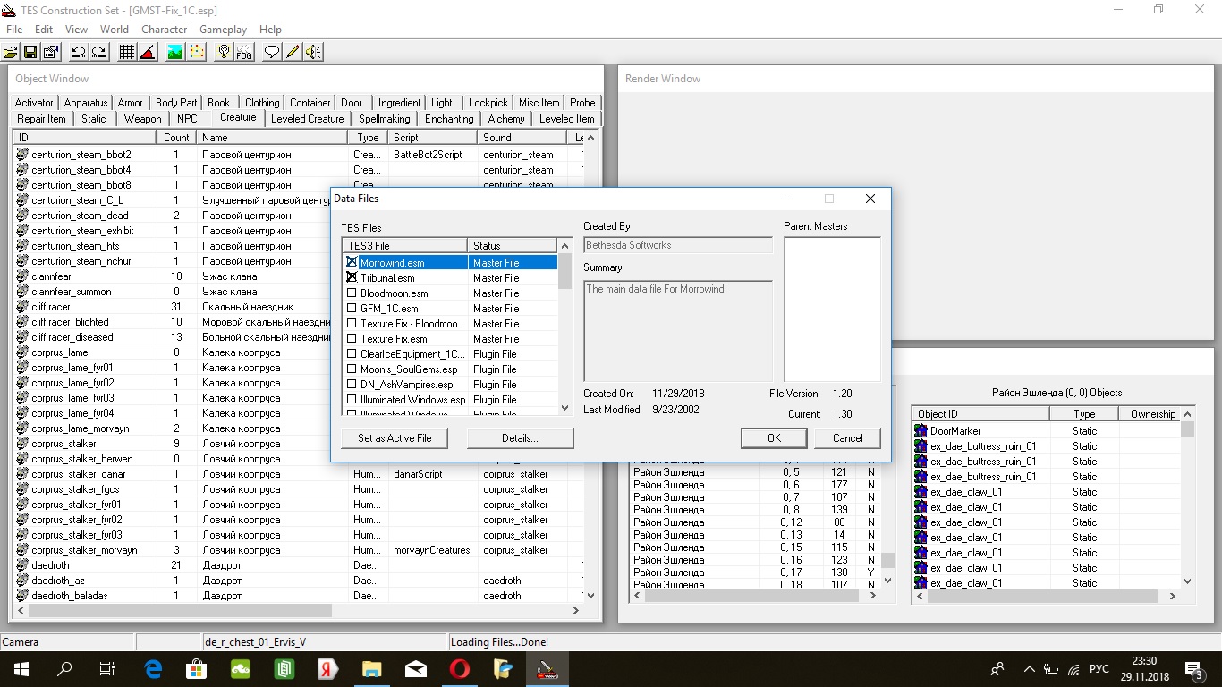The image size is (1222, 687).
Task: Click the static icon beside DoorMarker
Action: (921, 431)
